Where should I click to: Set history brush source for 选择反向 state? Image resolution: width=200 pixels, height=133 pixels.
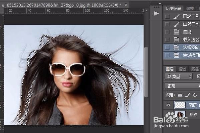click(167, 47)
